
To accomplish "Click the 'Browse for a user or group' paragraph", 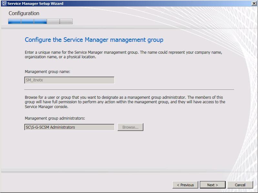I will click(x=125, y=102).
